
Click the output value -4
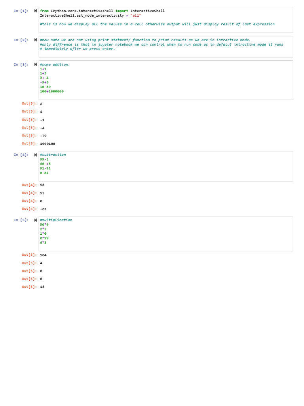[42, 128]
